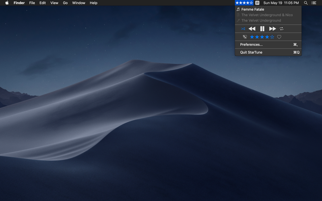322x201 pixels.
Task: Set the rating to one star
Action: [x=252, y=37]
